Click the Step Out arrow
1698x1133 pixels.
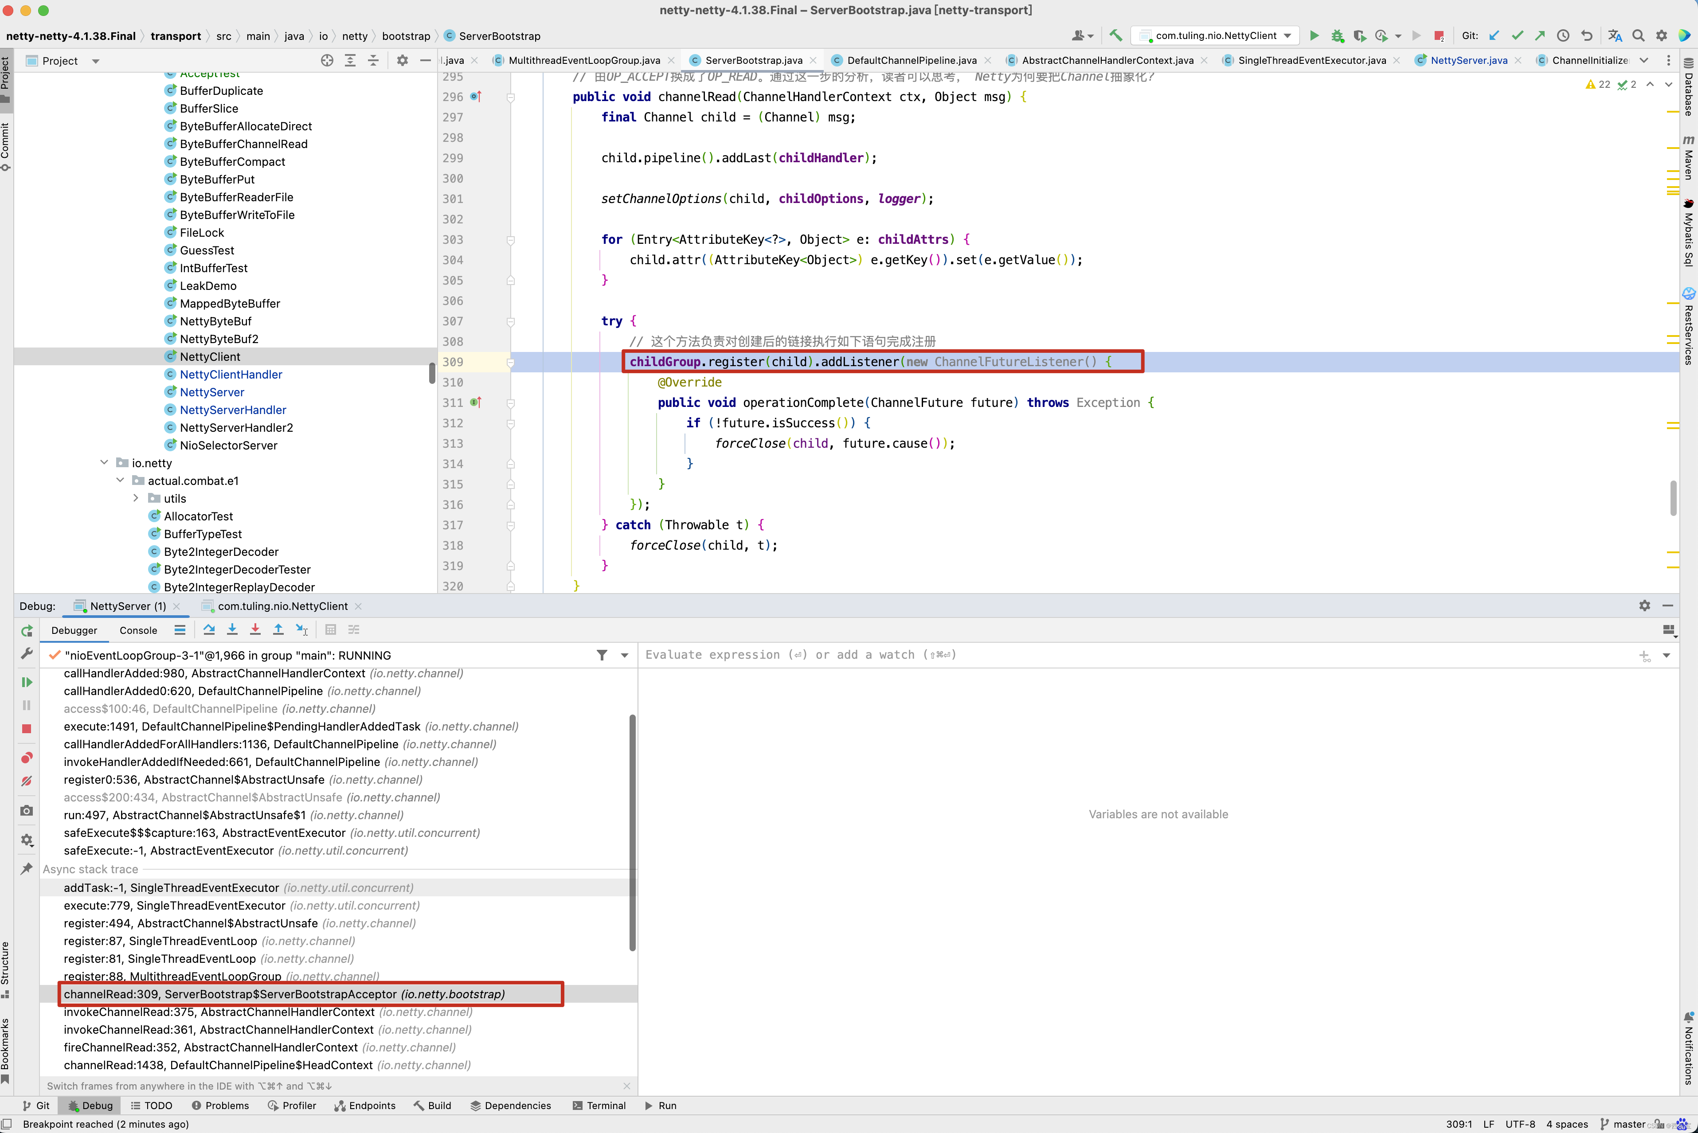(x=278, y=629)
